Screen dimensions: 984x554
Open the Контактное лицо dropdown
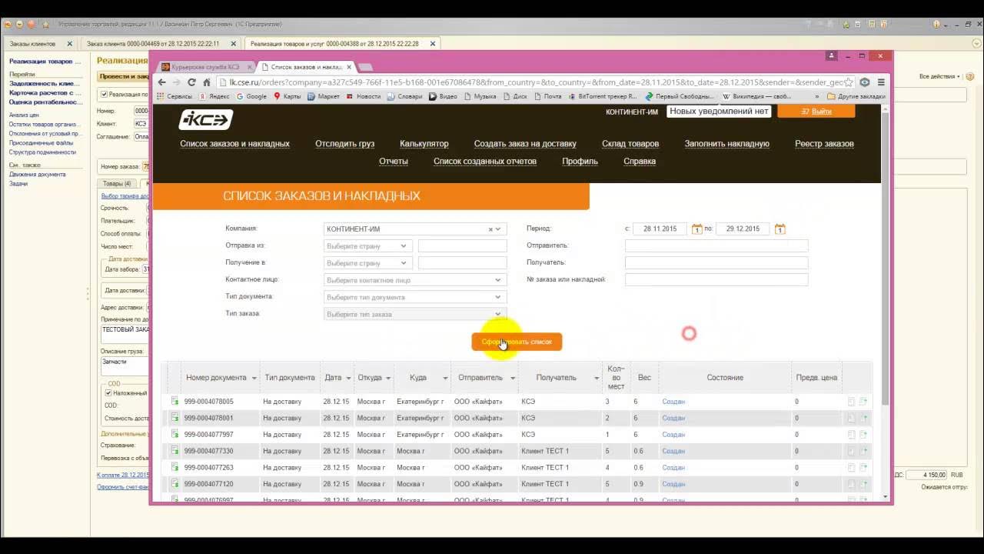(x=498, y=280)
